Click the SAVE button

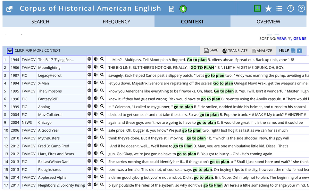pyautogui.click(x=211, y=50)
